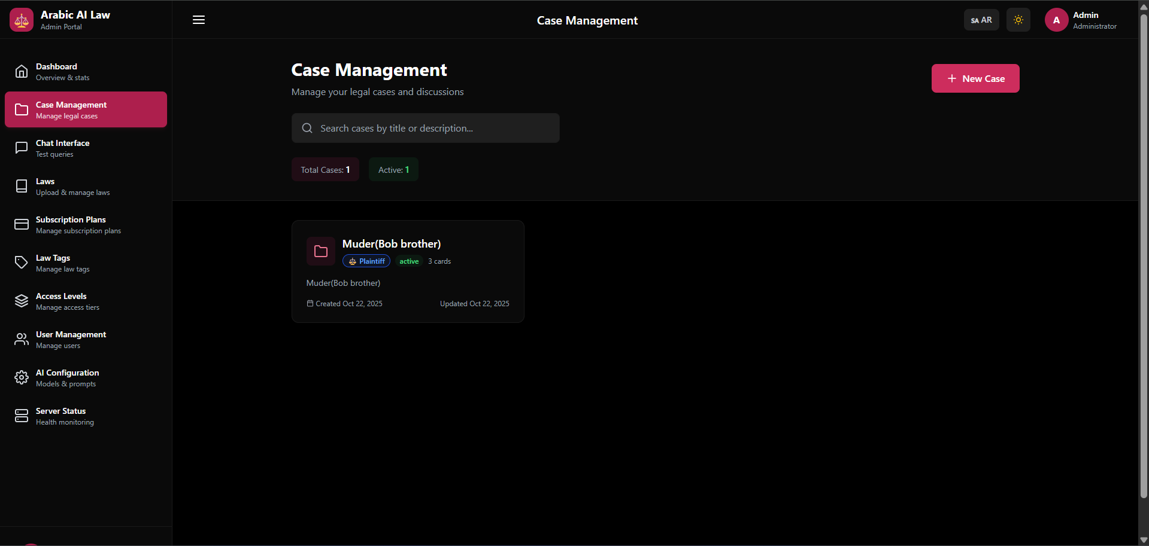This screenshot has height=546, width=1149.
Task: Open Law Tags menu item
Action: [x=86, y=263]
